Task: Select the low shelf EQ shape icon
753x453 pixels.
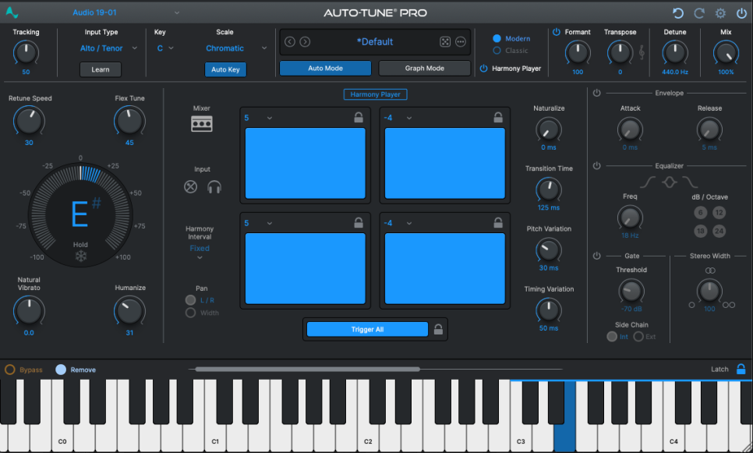Action: [648, 182]
